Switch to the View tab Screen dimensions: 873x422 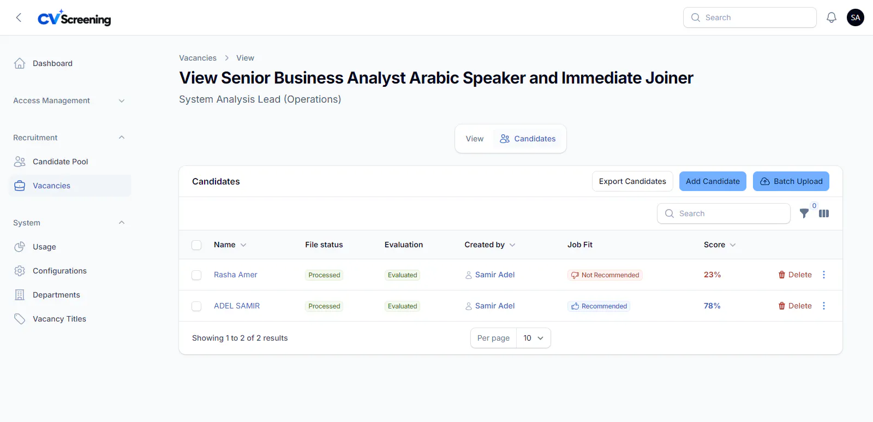point(475,139)
